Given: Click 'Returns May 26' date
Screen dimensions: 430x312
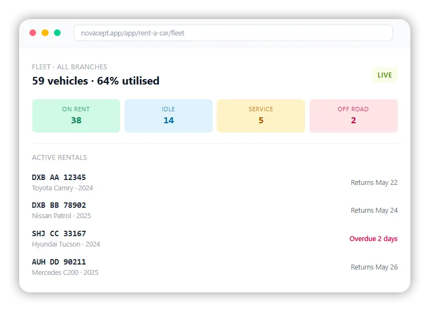Looking at the screenshot, I should [x=374, y=267].
